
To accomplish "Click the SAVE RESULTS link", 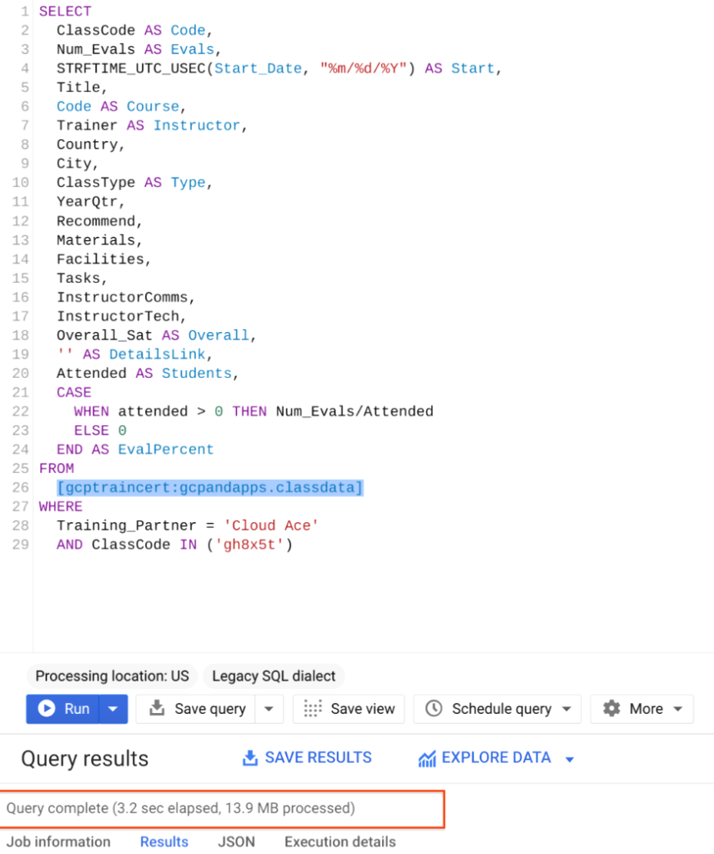I will pyautogui.click(x=318, y=758).
